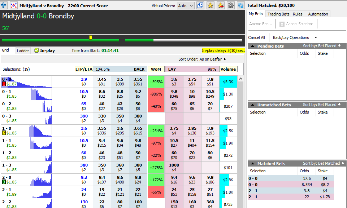Click the 0 - 1 price history chart

41,94
